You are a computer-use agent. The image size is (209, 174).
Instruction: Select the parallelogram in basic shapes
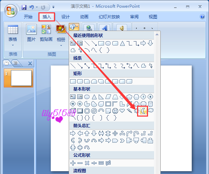tap(108, 97)
